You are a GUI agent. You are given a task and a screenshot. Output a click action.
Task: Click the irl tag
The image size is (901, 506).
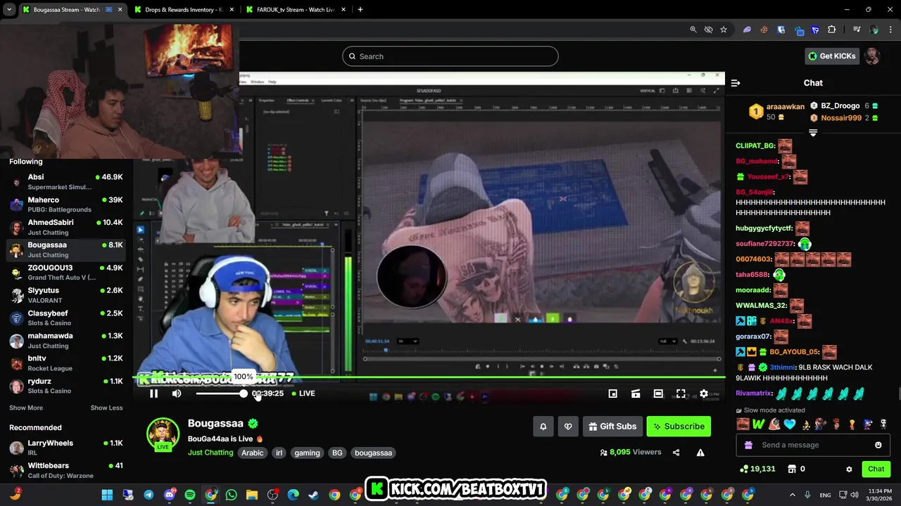pyautogui.click(x=279, y=453)
